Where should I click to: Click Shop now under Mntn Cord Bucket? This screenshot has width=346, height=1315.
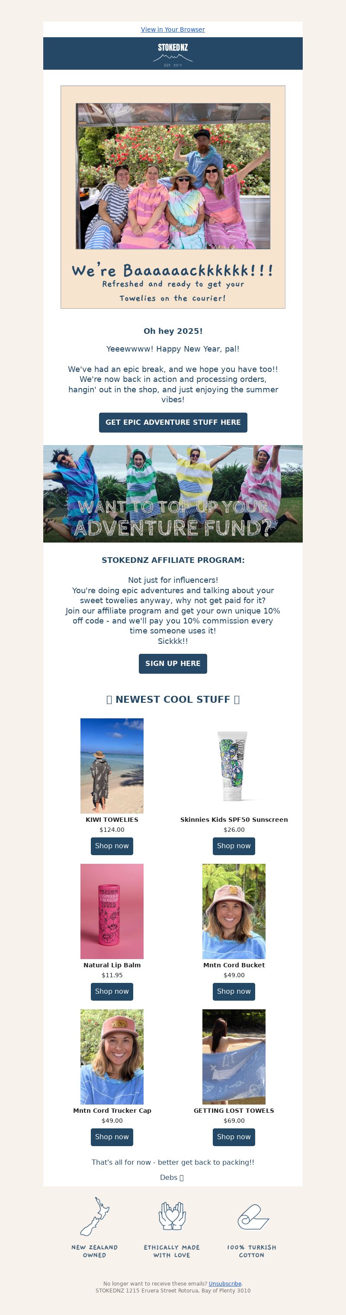234,992
